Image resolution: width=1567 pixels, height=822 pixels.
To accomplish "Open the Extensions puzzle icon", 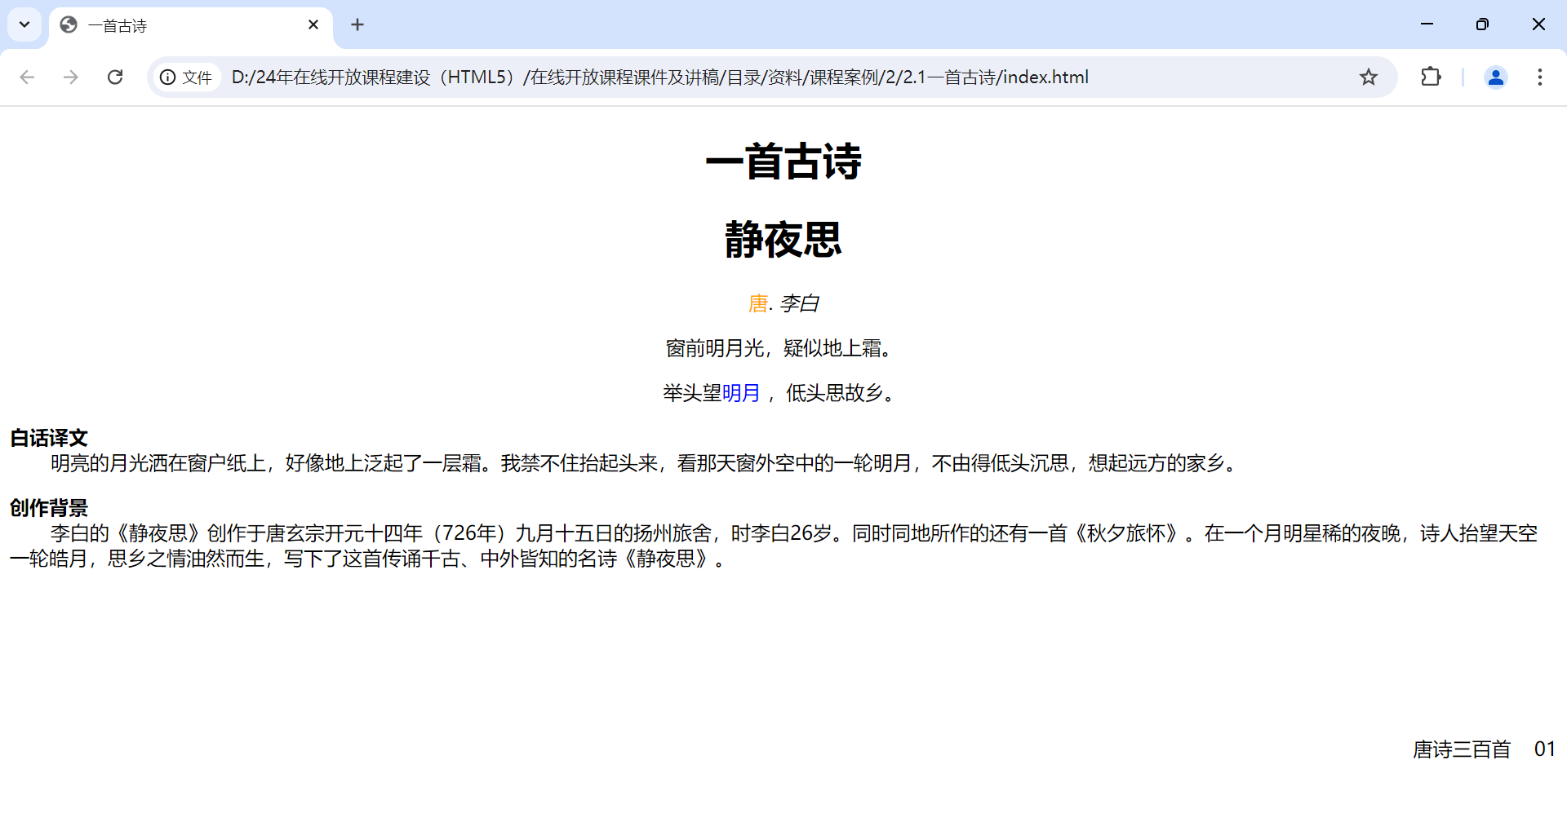I will pos(1431,77).
